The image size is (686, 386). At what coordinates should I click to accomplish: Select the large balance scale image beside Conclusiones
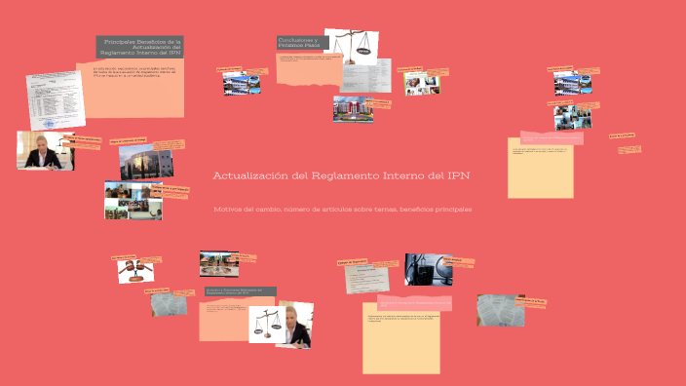[x=352, y=47]
